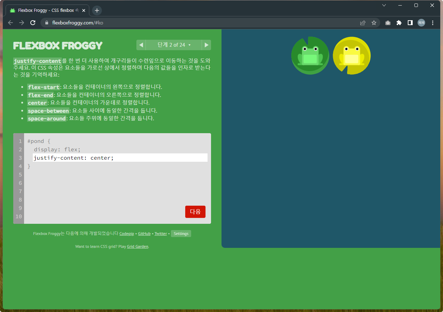
Task: Open a new browser tab
Action: coord(97,10)
